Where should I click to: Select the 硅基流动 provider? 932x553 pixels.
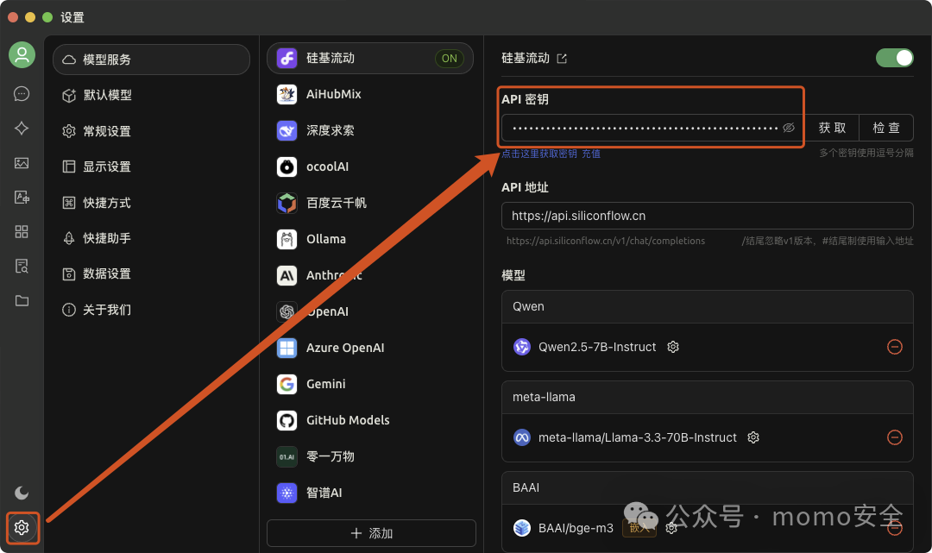(369, 58)
